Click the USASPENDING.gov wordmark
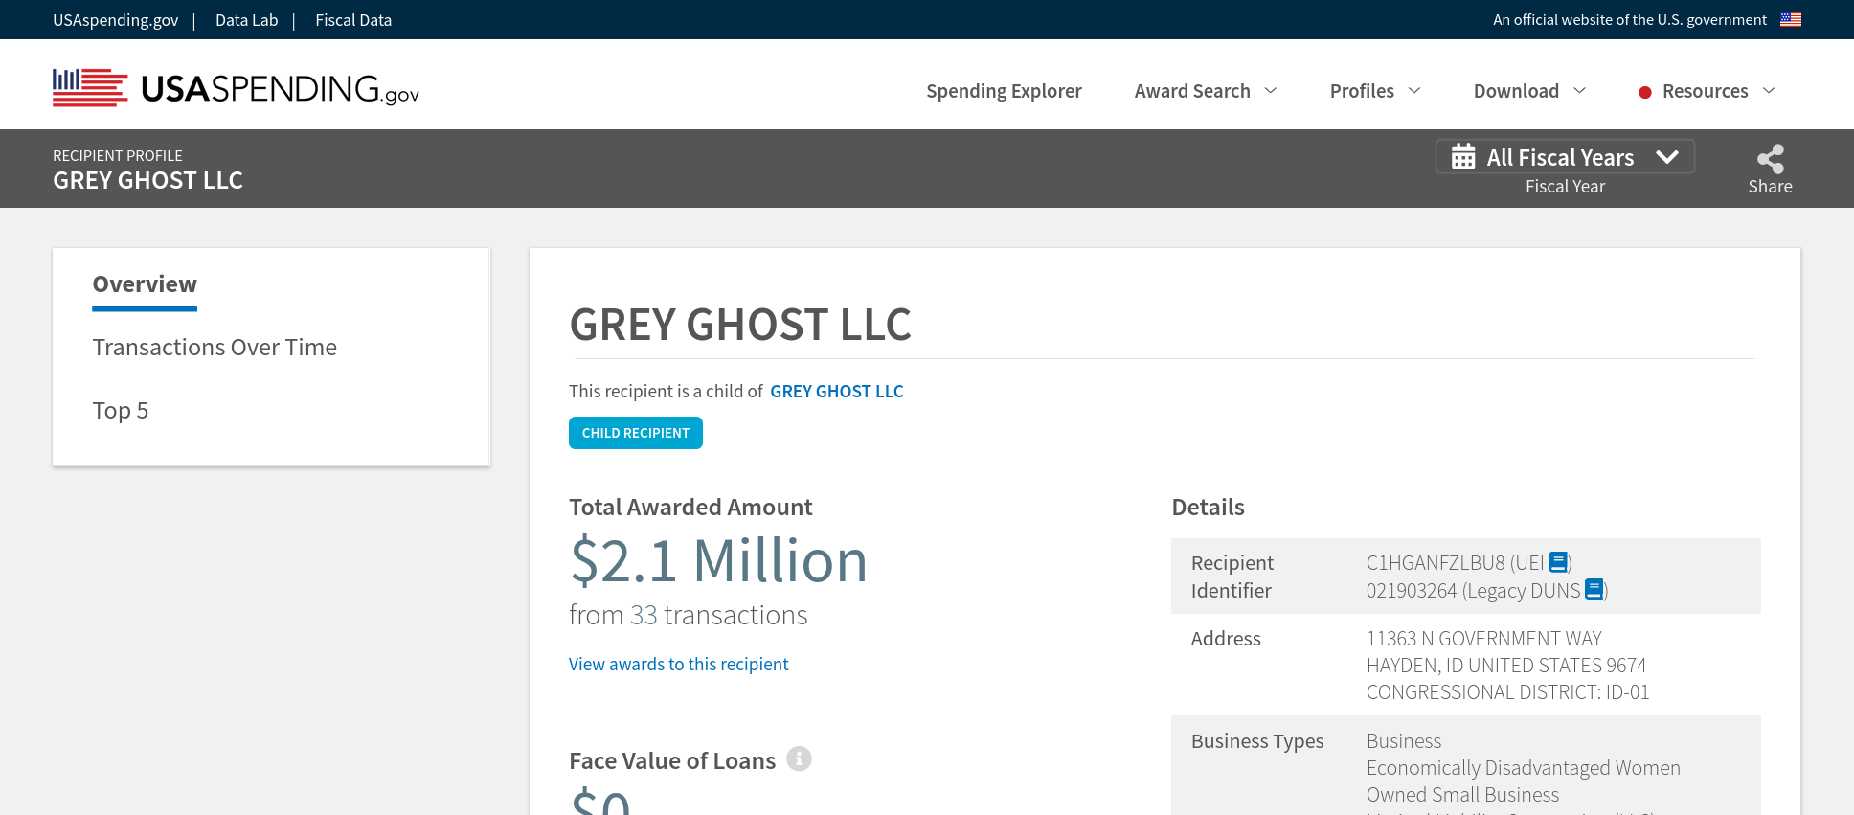The height and width of the screenshot is (815, 1854). pos(281,89)
